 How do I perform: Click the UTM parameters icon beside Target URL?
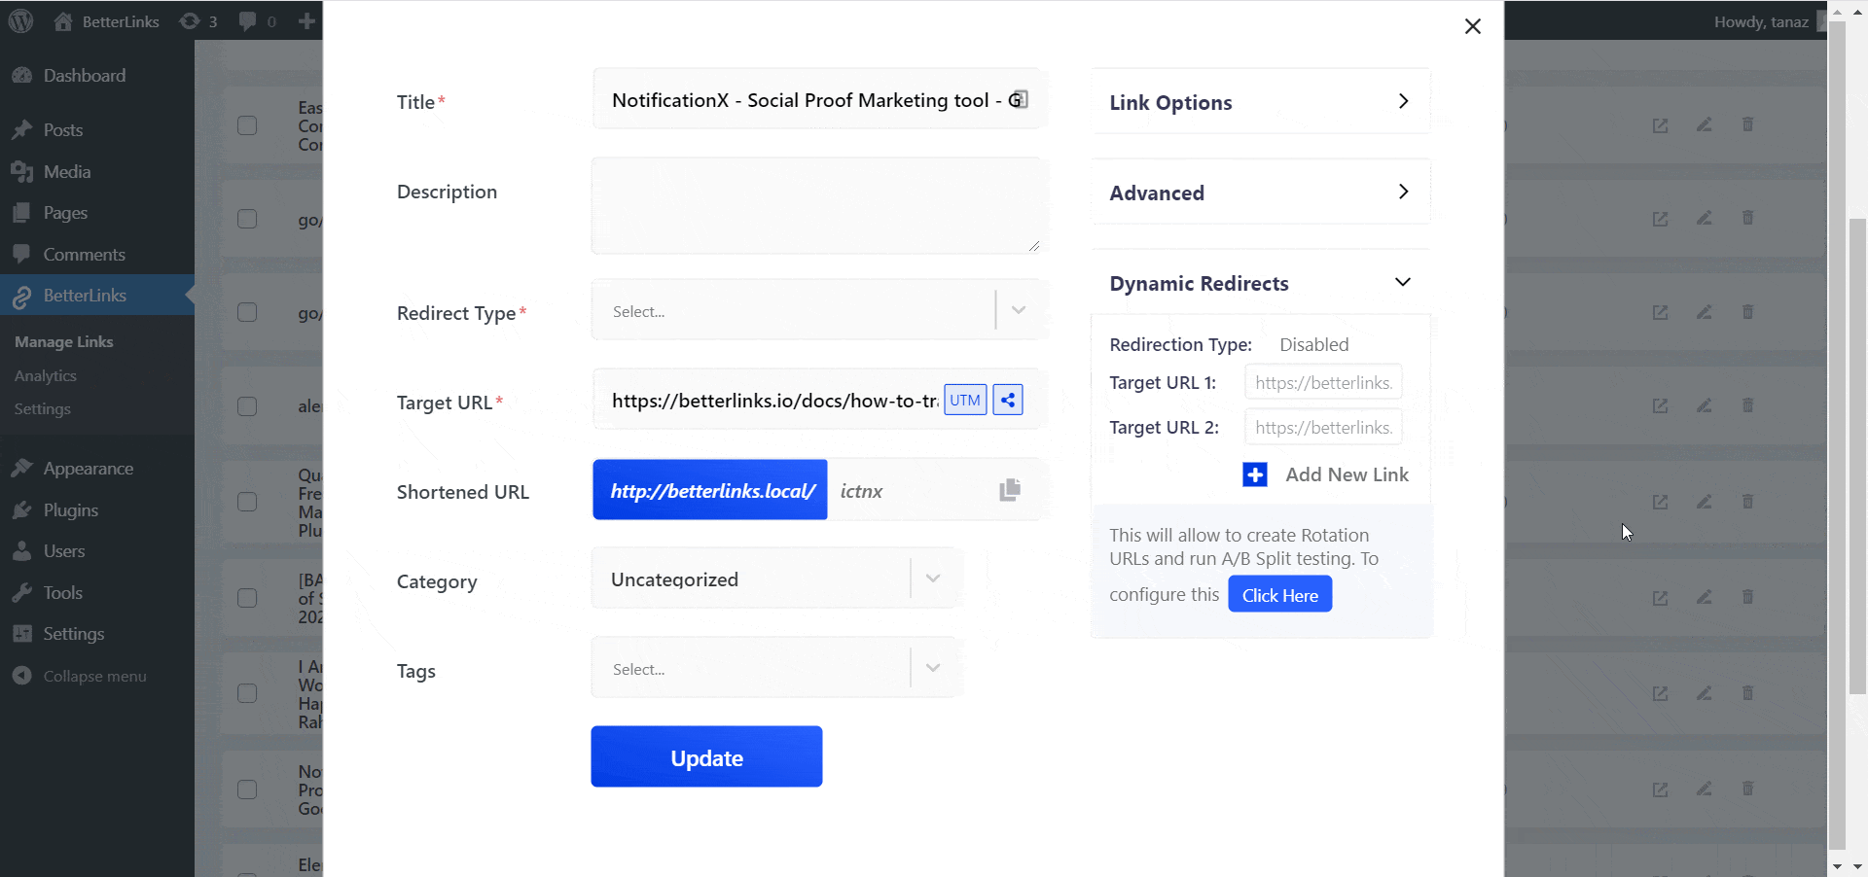(x=964, y=400)
